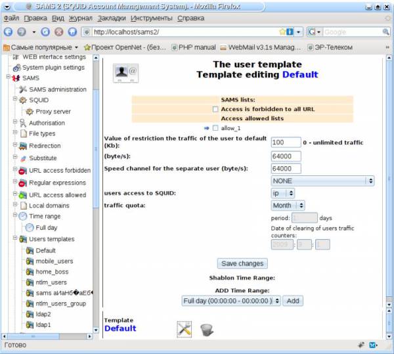Select the mobile_users template
Viewport: 394px width, 354px height.
55,261
